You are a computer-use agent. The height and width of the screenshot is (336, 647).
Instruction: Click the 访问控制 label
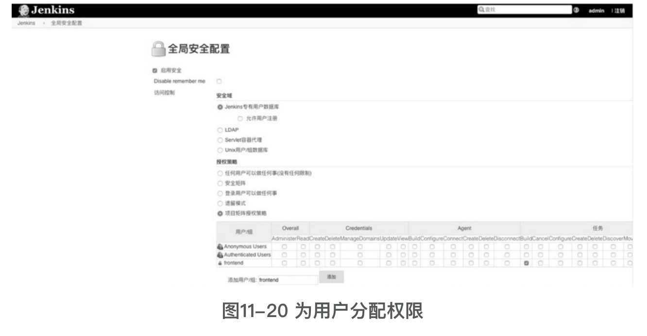[x=164, y=92]
